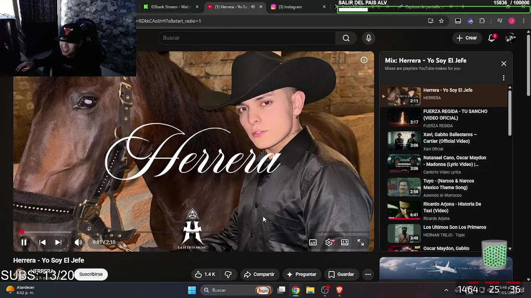The height and width of the screenshot is (298, 531).
Task: Seek on the video progress bar
Action: (194, 232)
